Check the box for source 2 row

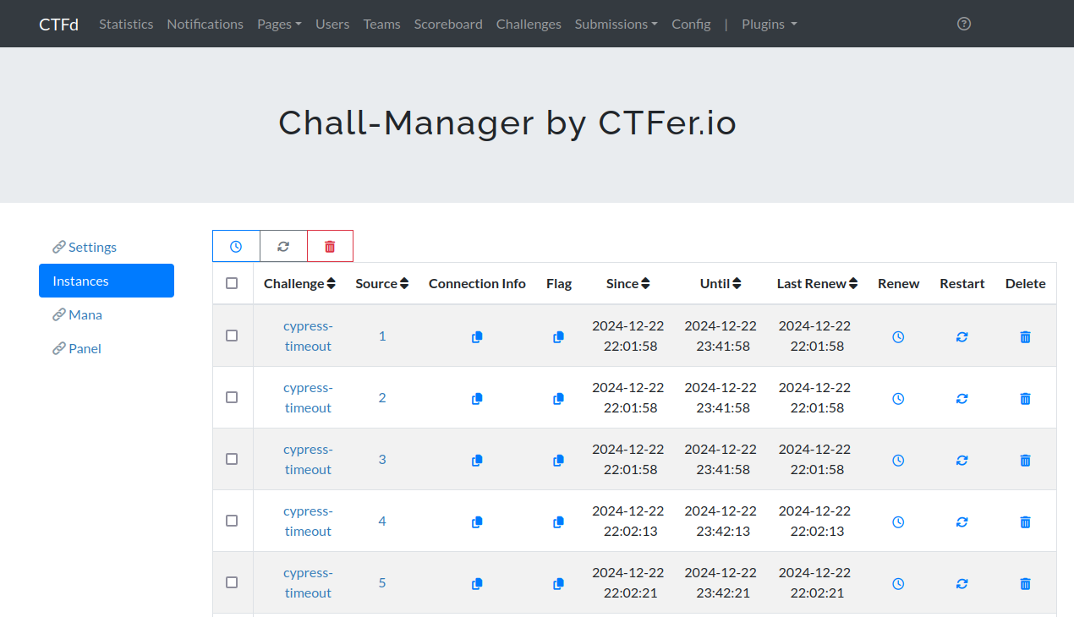point(232,397)
